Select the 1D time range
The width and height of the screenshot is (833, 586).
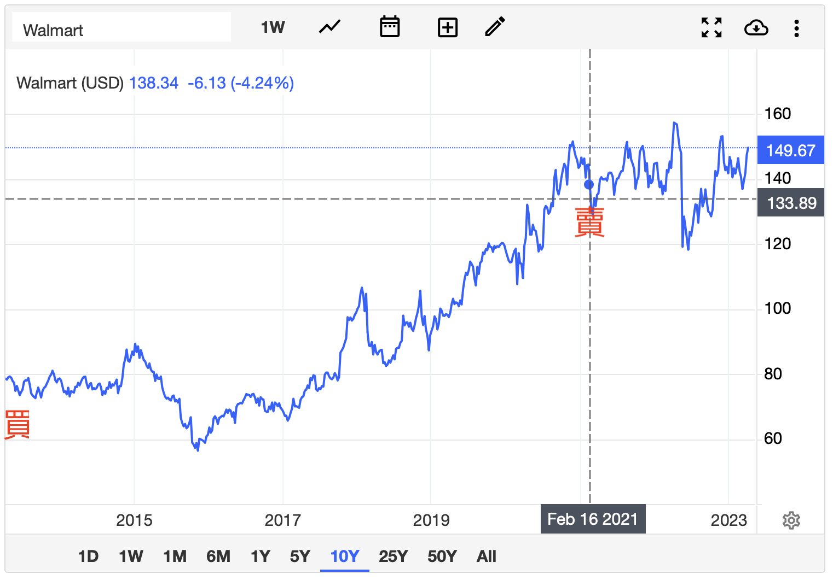pyautogui.click(x=88, y=556)
